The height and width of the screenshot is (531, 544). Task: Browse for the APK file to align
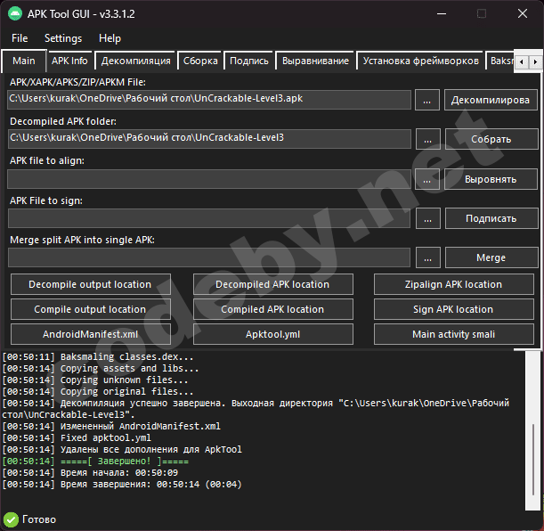427,179
